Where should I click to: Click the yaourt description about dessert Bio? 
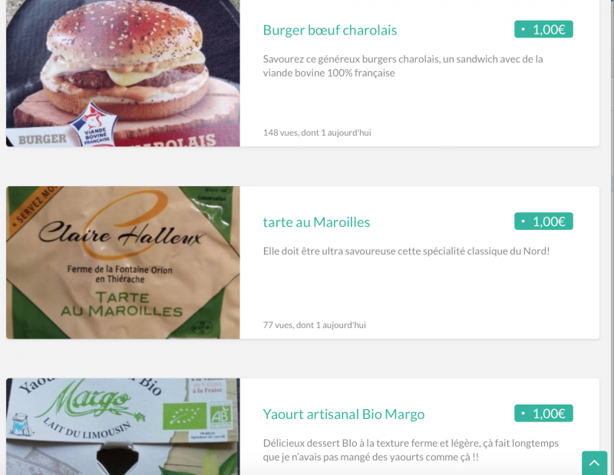coord(411,450)
